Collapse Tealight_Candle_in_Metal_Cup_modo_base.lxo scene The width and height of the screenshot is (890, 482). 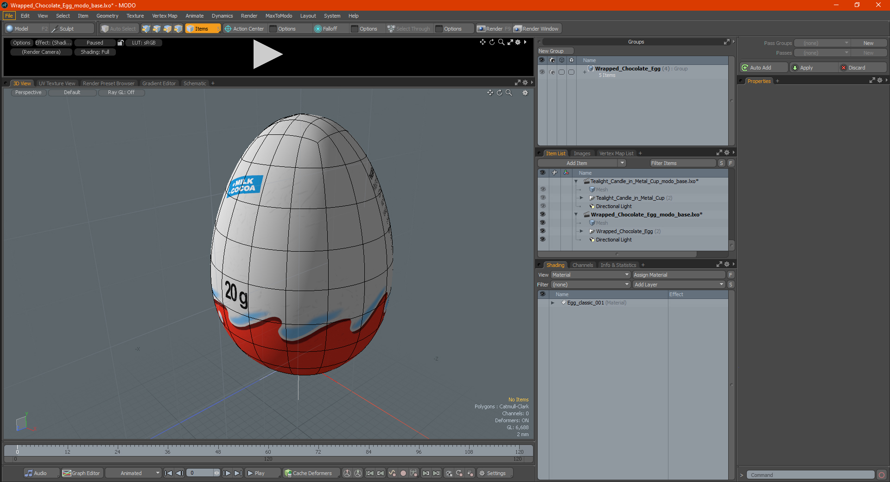coord(576,181)
